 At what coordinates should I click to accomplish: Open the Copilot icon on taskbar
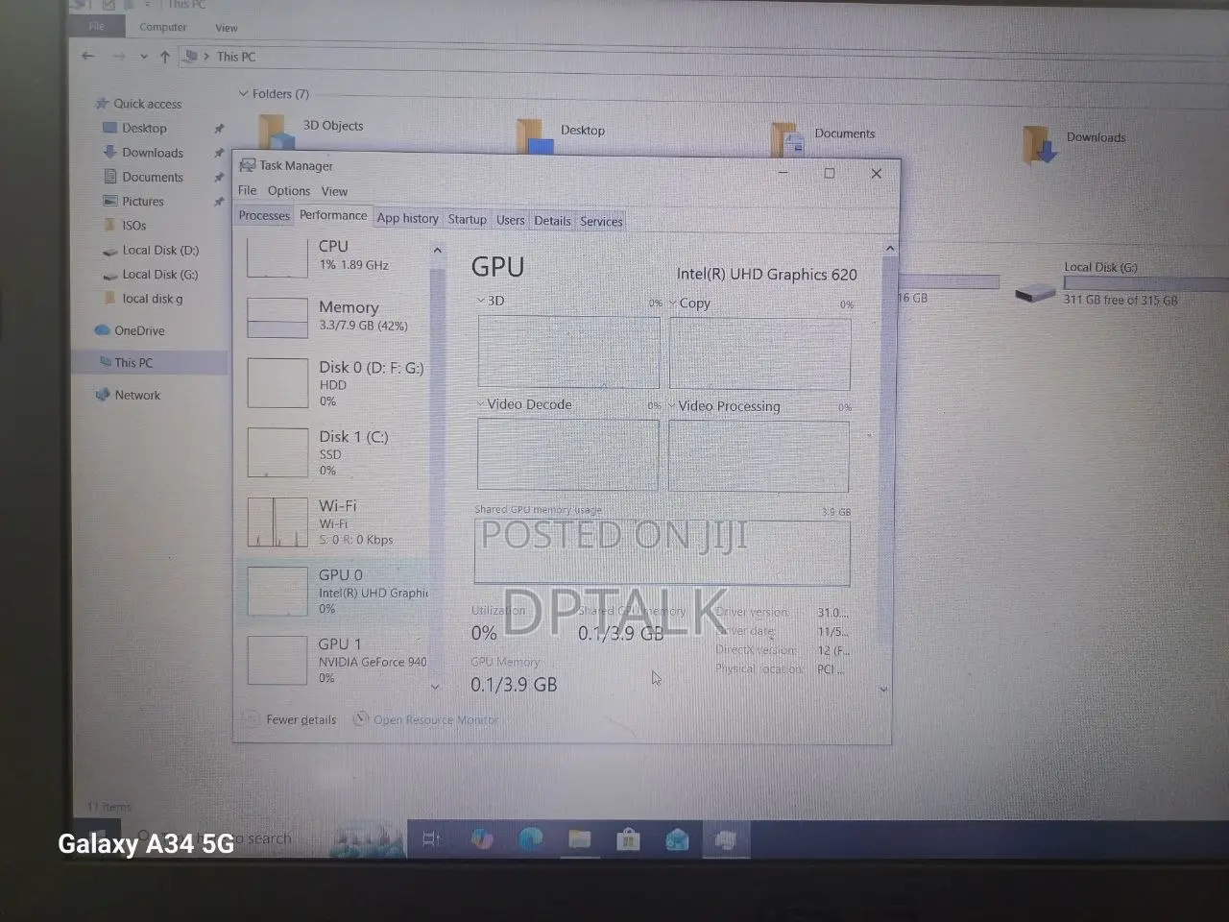482,839
